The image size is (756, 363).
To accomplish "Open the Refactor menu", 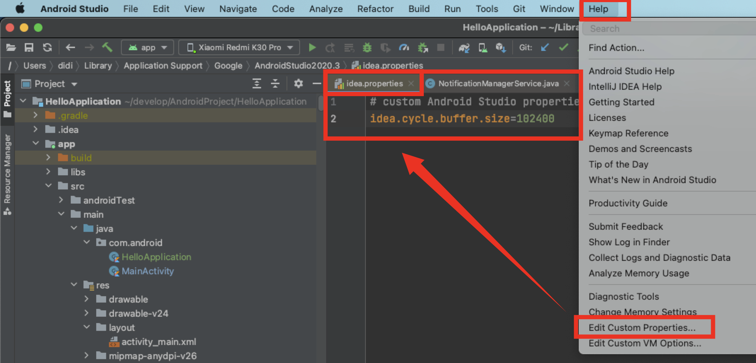I will pyautogui.click(x=375, y=9).
